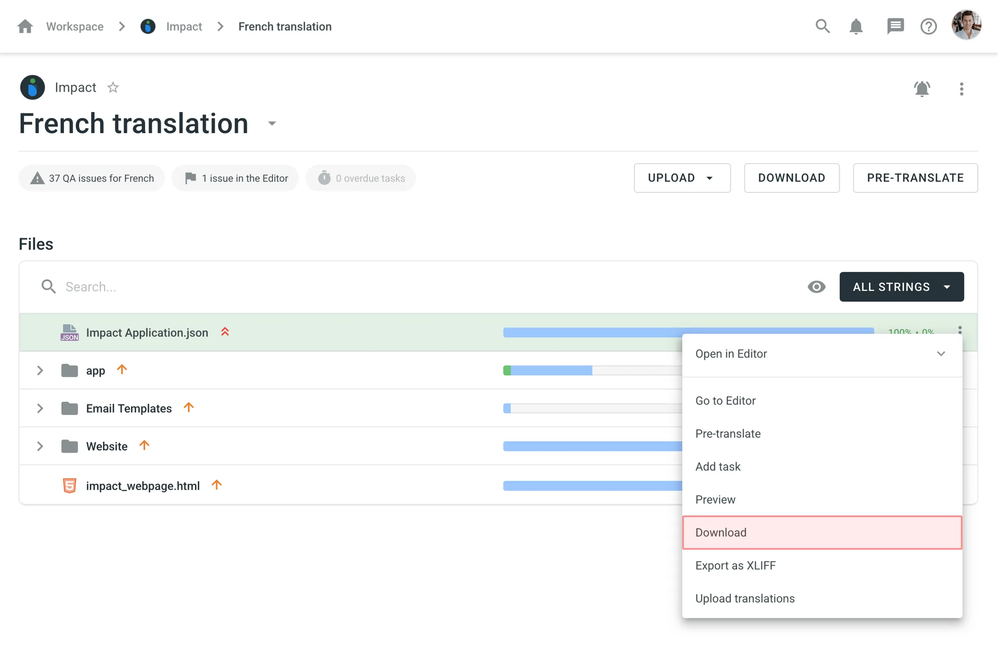Screen dimensions: 998x656
Task: Open the notifications bell in top bar
Action: [x=856, y=26]
